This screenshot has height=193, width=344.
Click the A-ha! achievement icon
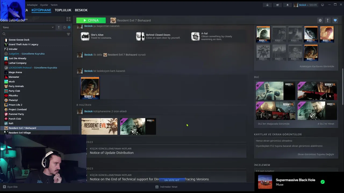(195, 36)
